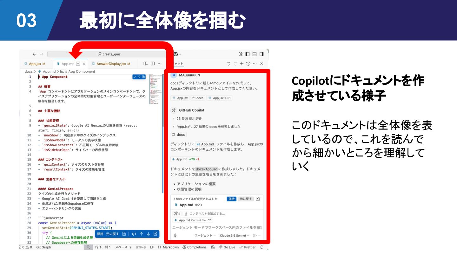Viewport: 457px width, 257px height.
Task: Go to the next change with the down arrow
Action: coord(148,234)
